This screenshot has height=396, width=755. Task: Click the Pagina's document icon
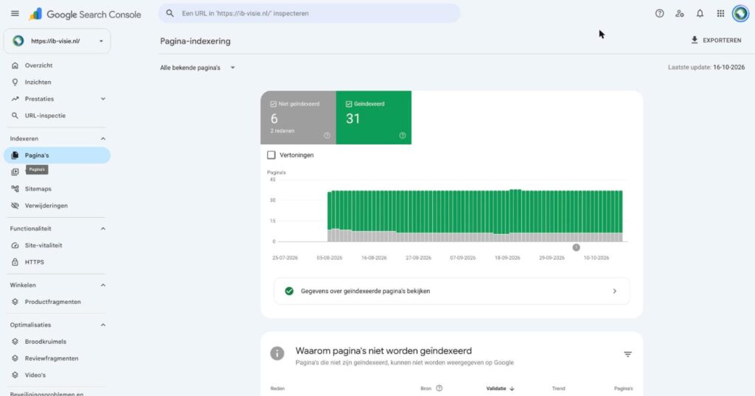pos(15,155)
